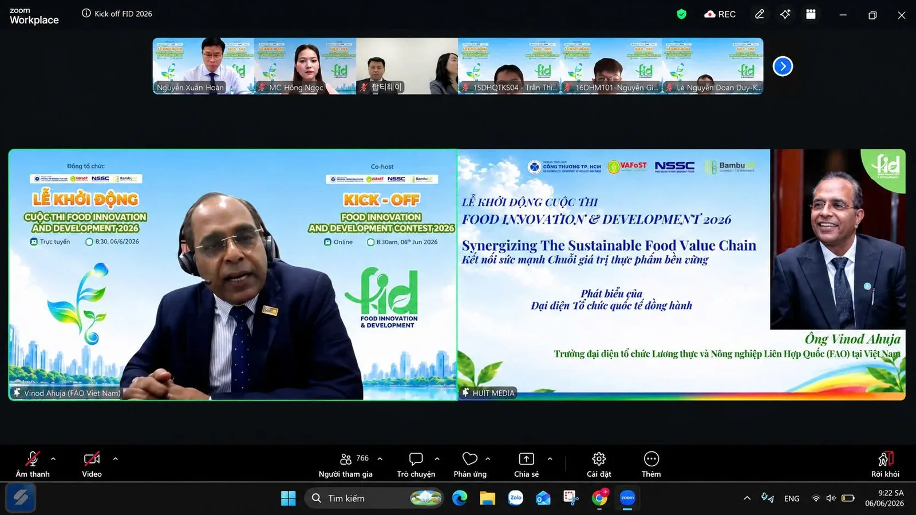Open clock showing 9:22 SA 06/06/2026
The height and width of the screenshot is (515, 916).
point(885,498)
